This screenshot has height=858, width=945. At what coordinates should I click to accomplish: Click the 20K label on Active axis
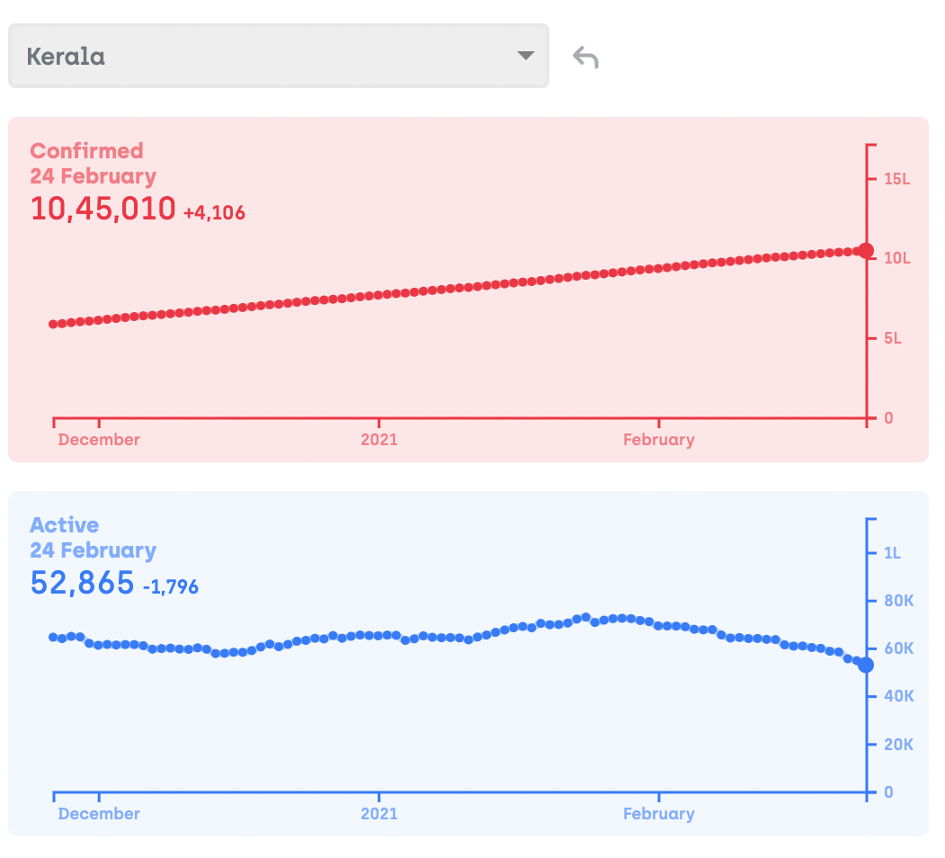tap(898, 745)
